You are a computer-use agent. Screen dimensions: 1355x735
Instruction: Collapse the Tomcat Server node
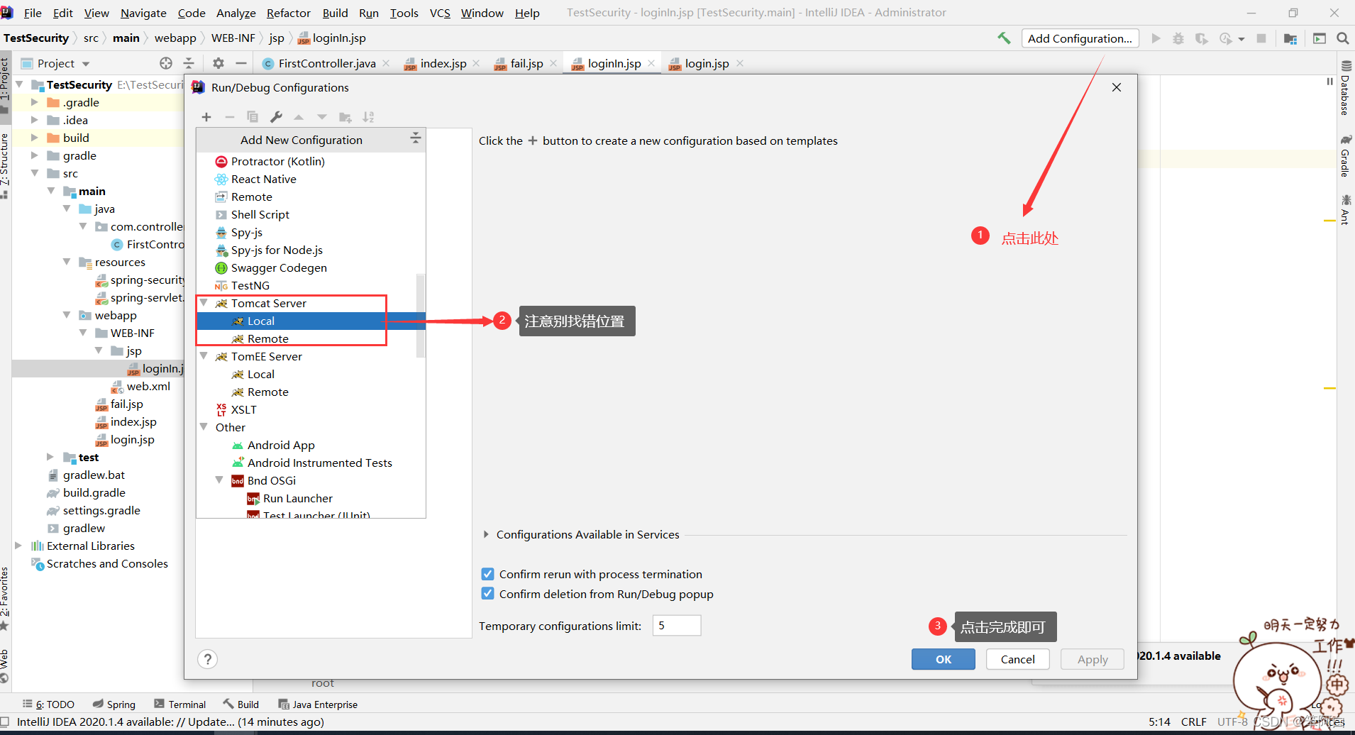point(204,303)
